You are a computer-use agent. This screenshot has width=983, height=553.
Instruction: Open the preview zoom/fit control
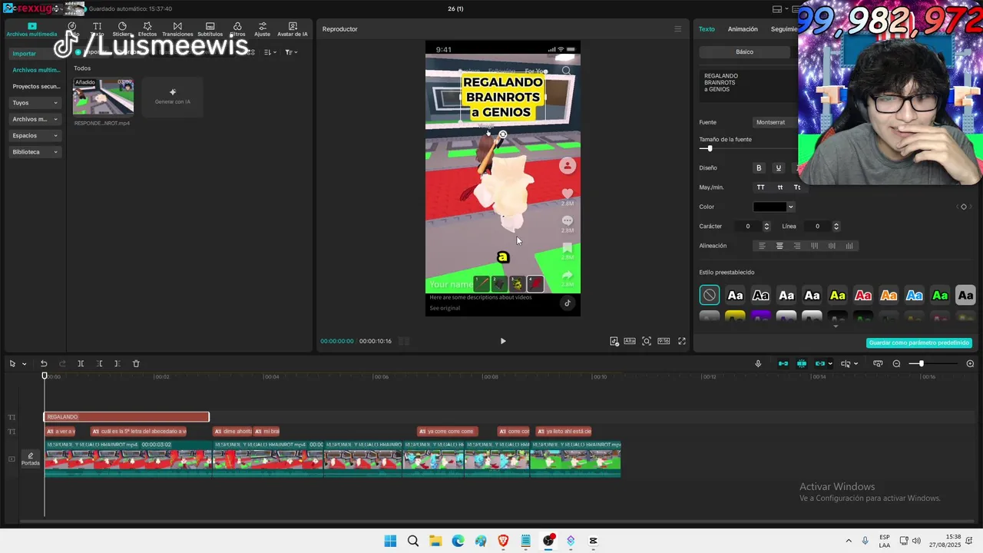(647, 341)
